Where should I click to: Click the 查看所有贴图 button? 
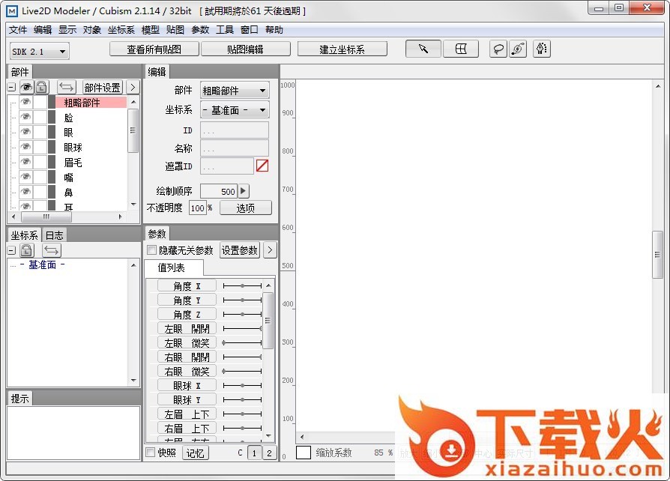[x=154, y=49]
